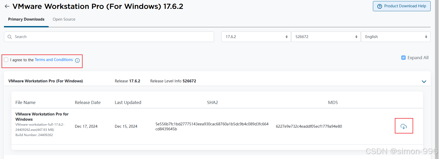Click into the Search input field
This screenshot has height=159, width=439.
[x=109, y=37]
